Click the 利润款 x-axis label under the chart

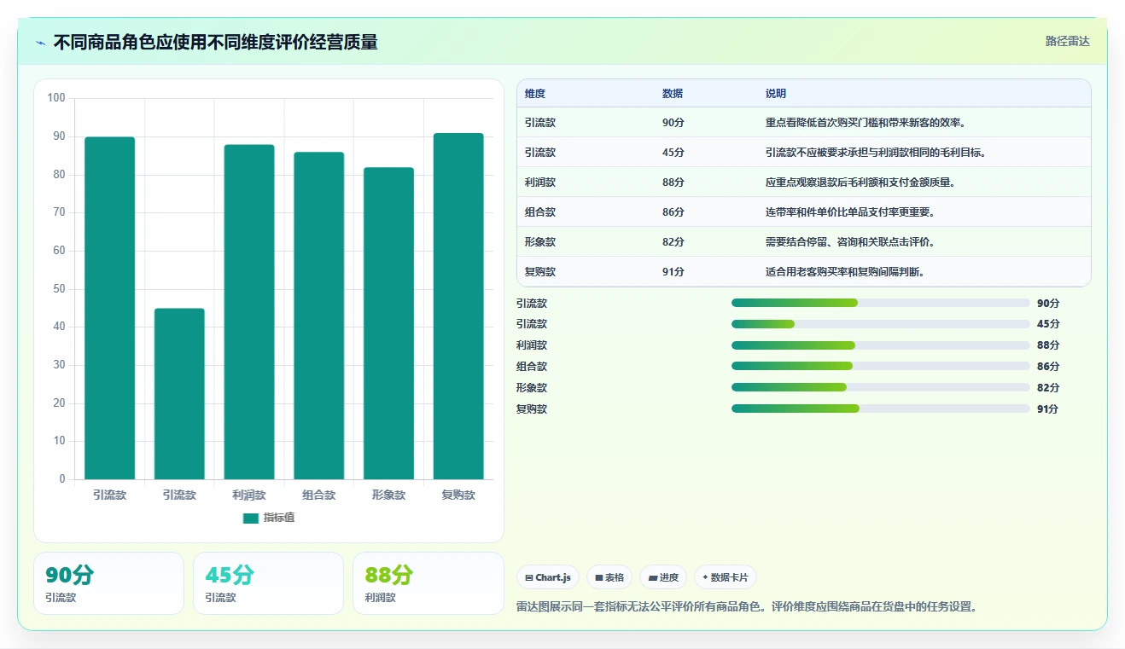coord(249,495)
